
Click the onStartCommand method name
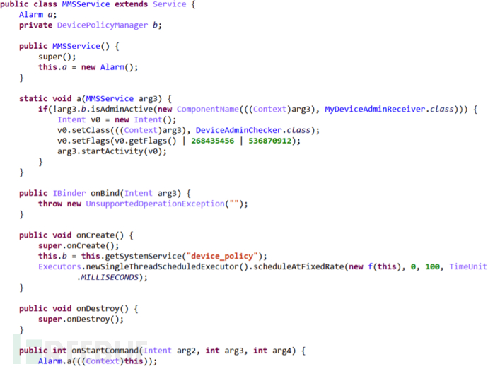tap(105, 351)
